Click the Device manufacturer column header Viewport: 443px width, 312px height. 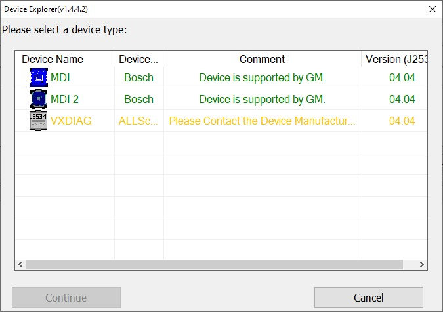click(138, 60)
